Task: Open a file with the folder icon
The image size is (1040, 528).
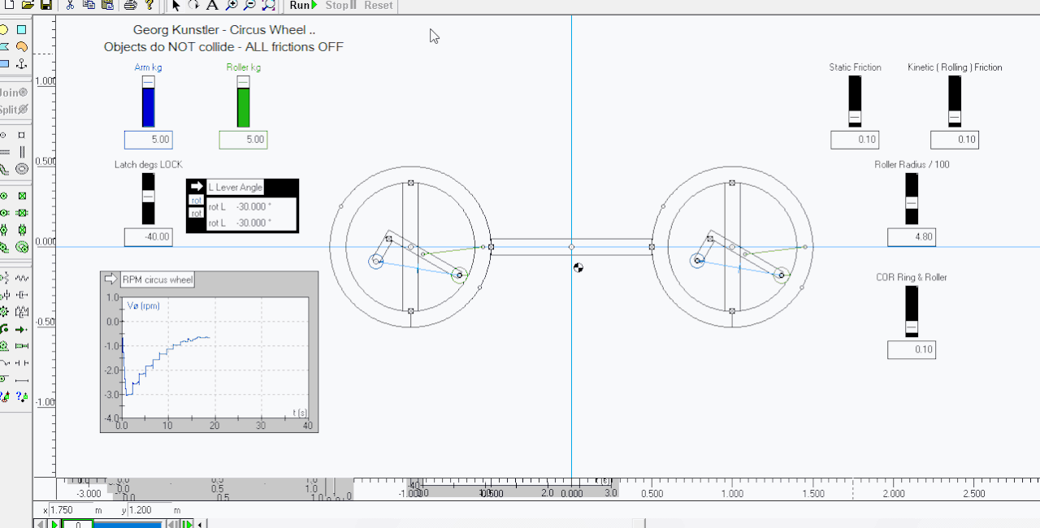Action: click(28, 5)
